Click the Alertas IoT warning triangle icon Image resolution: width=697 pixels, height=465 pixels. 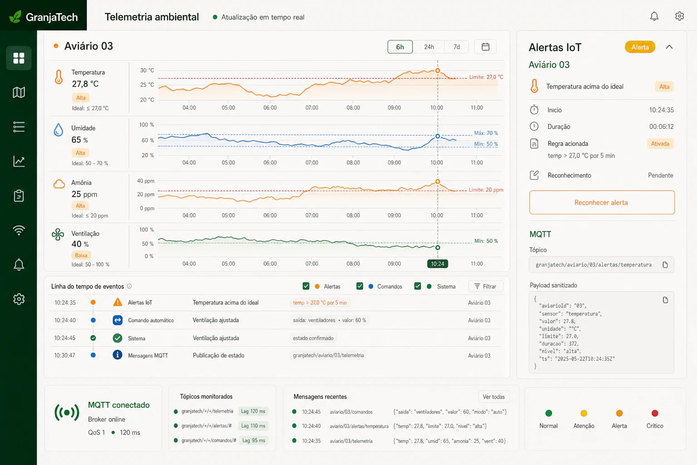pos(118,302)
